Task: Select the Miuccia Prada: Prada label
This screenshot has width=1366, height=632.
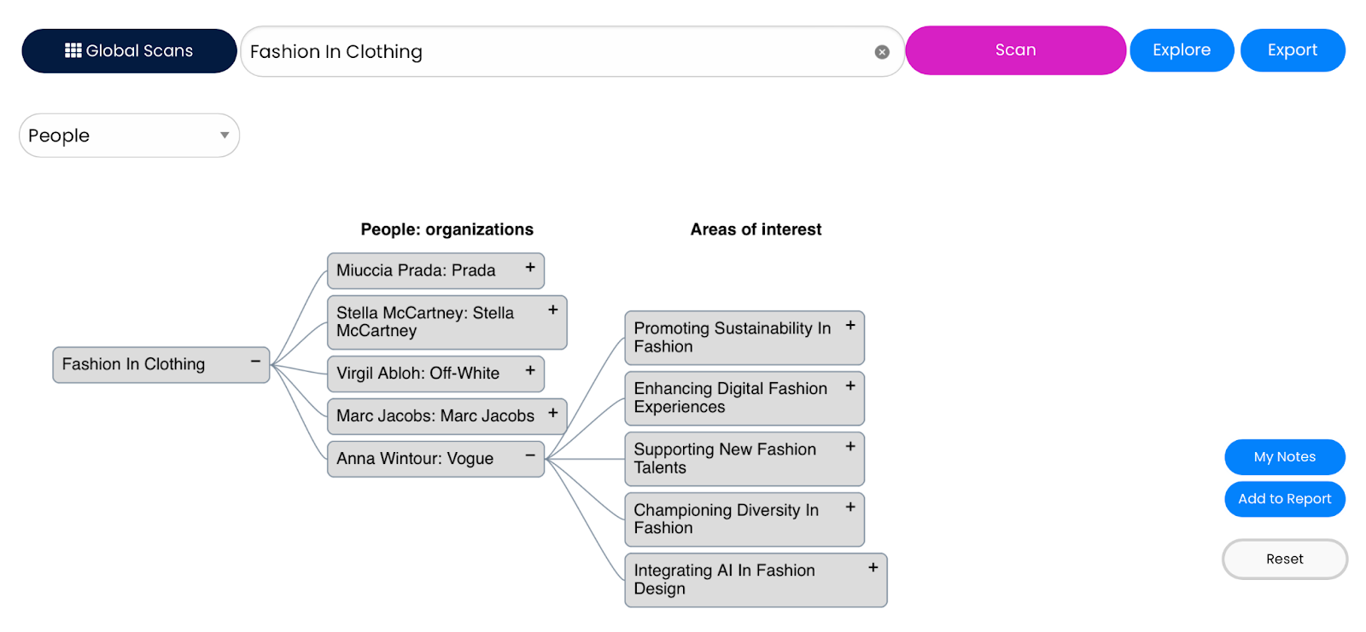Action: 416,271
